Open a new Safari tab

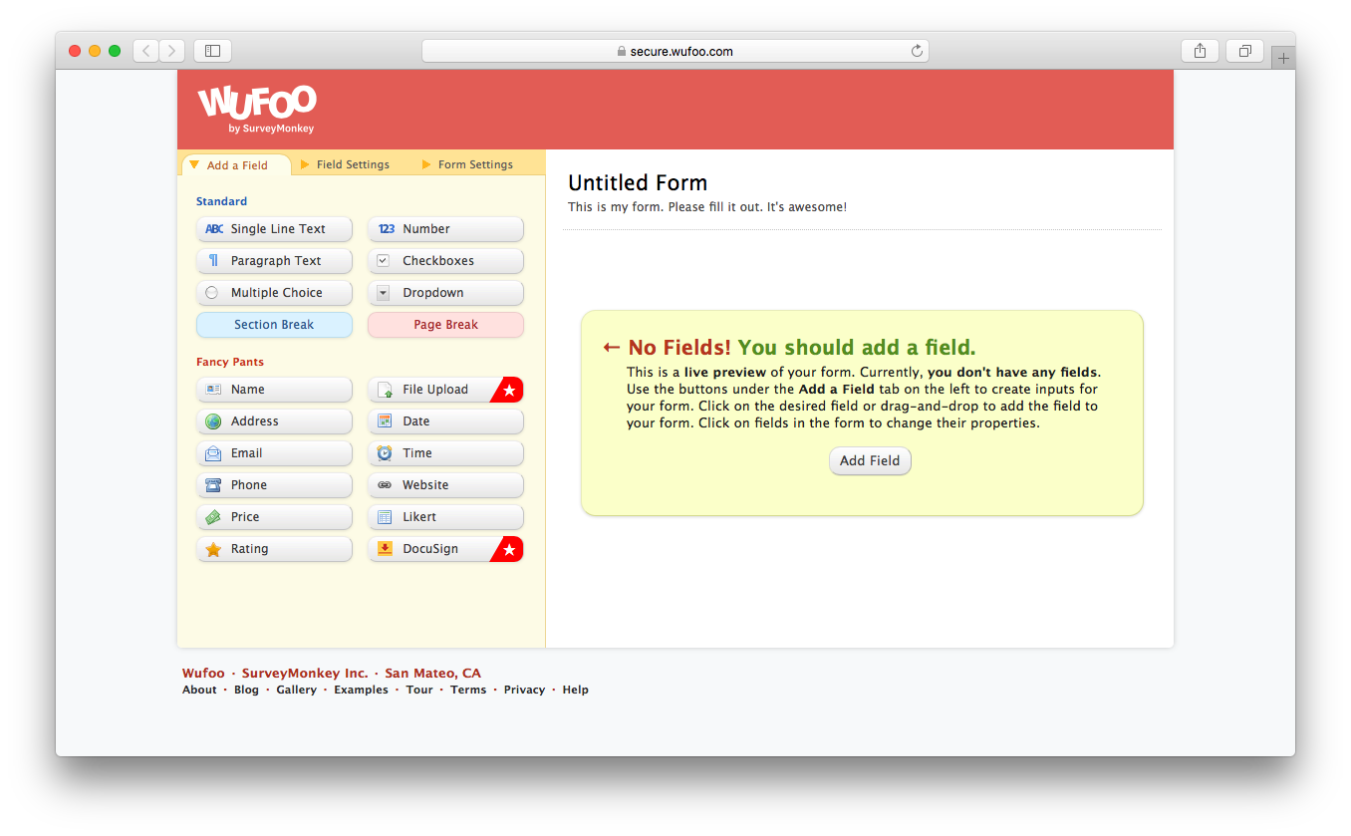click(x=1283, y=58)
